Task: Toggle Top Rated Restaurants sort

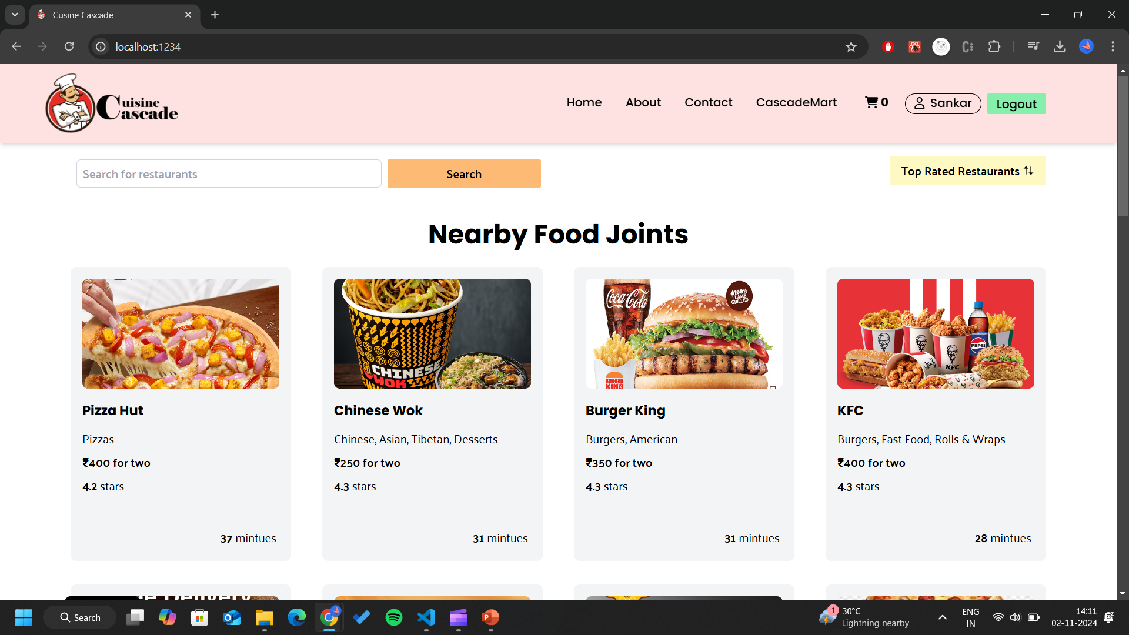Action: (967, 171)
